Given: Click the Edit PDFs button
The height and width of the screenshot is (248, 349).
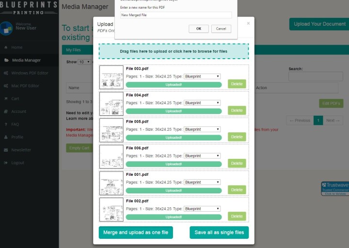Looking at the screenshot, I should (331, 104).
